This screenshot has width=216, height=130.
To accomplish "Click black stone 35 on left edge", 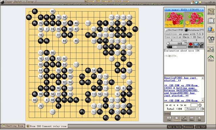I will click(x=29, y=17).
